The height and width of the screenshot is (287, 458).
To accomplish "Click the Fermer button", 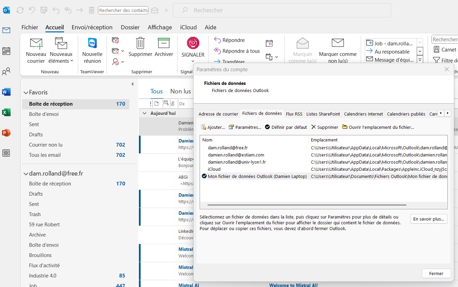I will coord(436,273).
